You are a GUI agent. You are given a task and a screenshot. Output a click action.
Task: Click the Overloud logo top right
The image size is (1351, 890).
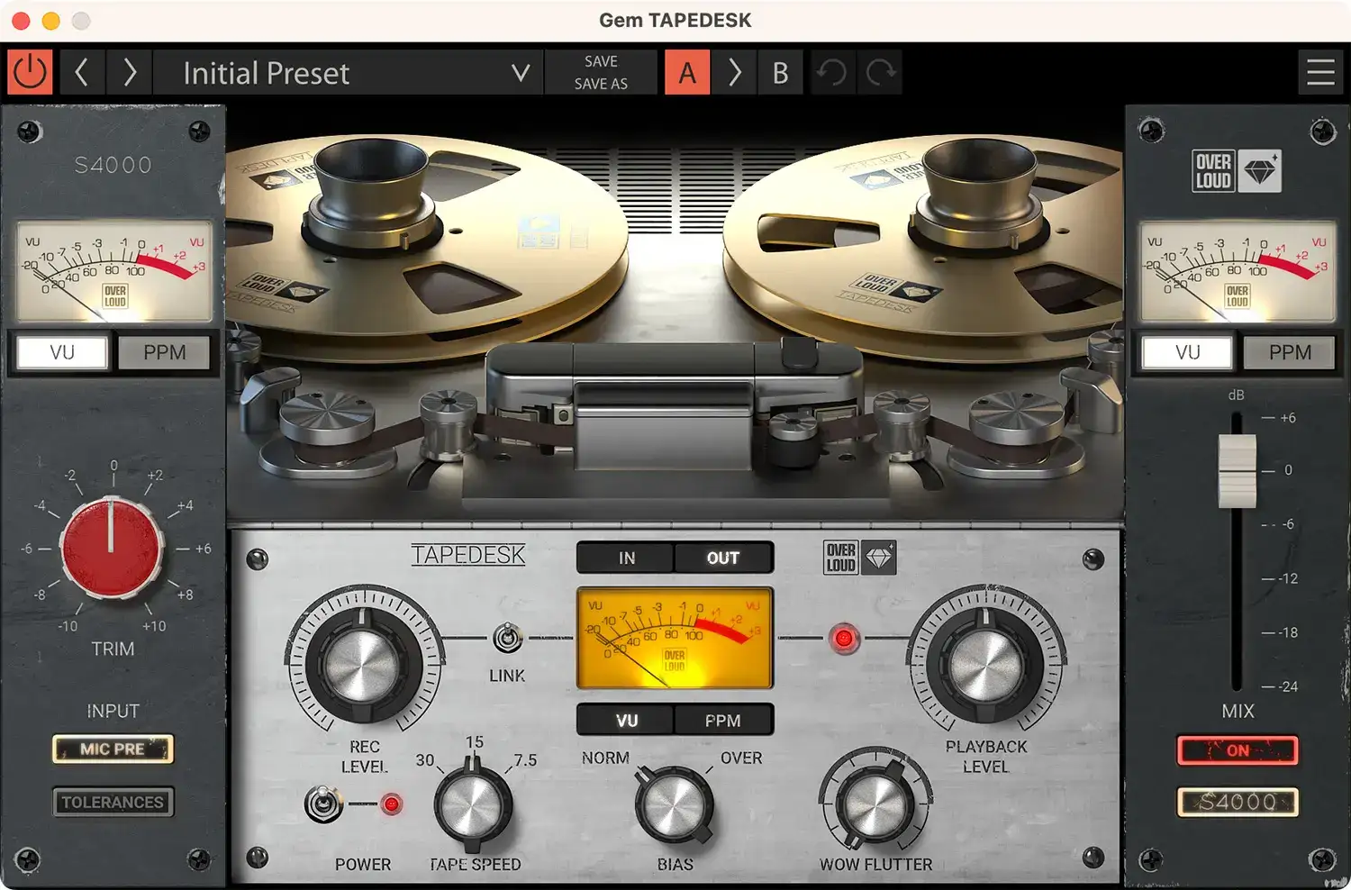coord(1237,170)
